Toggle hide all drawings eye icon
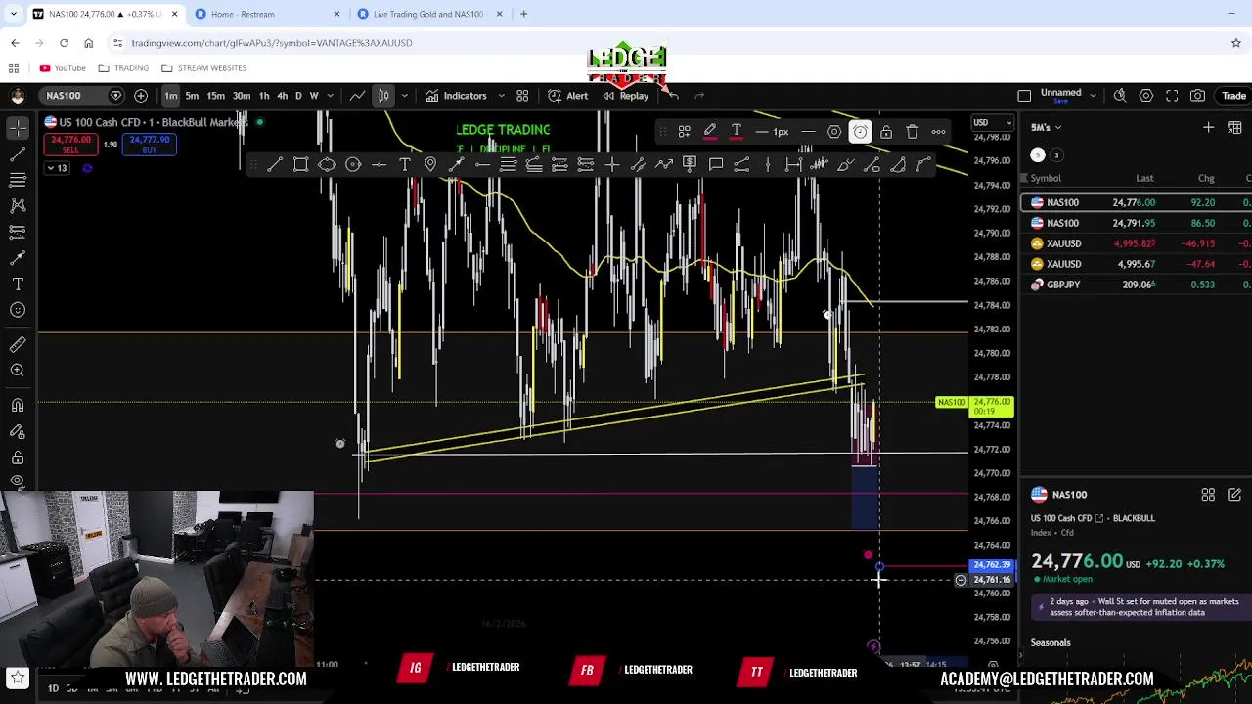The width and height of the screenshot is (1252, 704). 18,481
